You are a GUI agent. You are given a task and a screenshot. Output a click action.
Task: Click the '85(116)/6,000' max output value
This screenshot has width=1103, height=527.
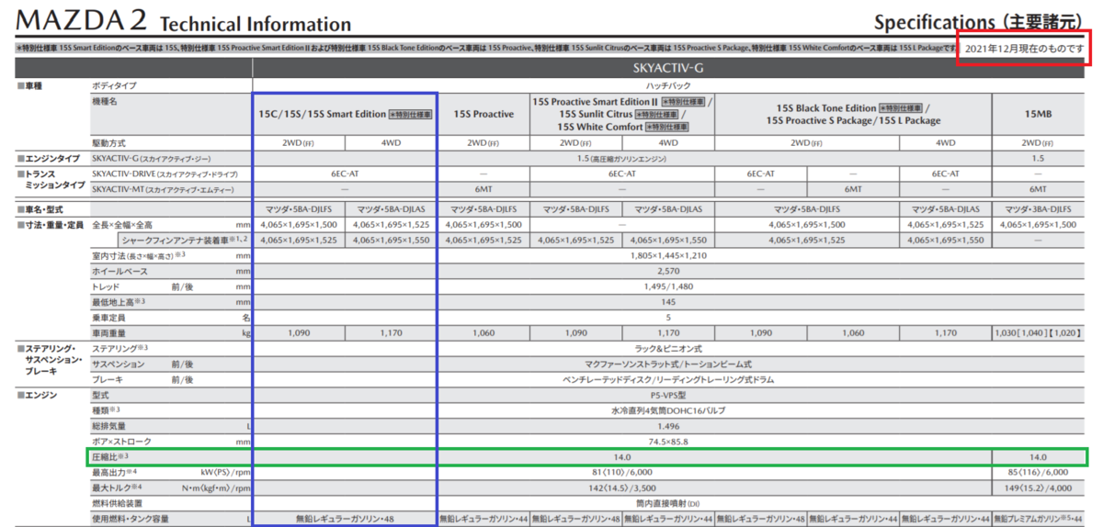[x=1038, y=471]
